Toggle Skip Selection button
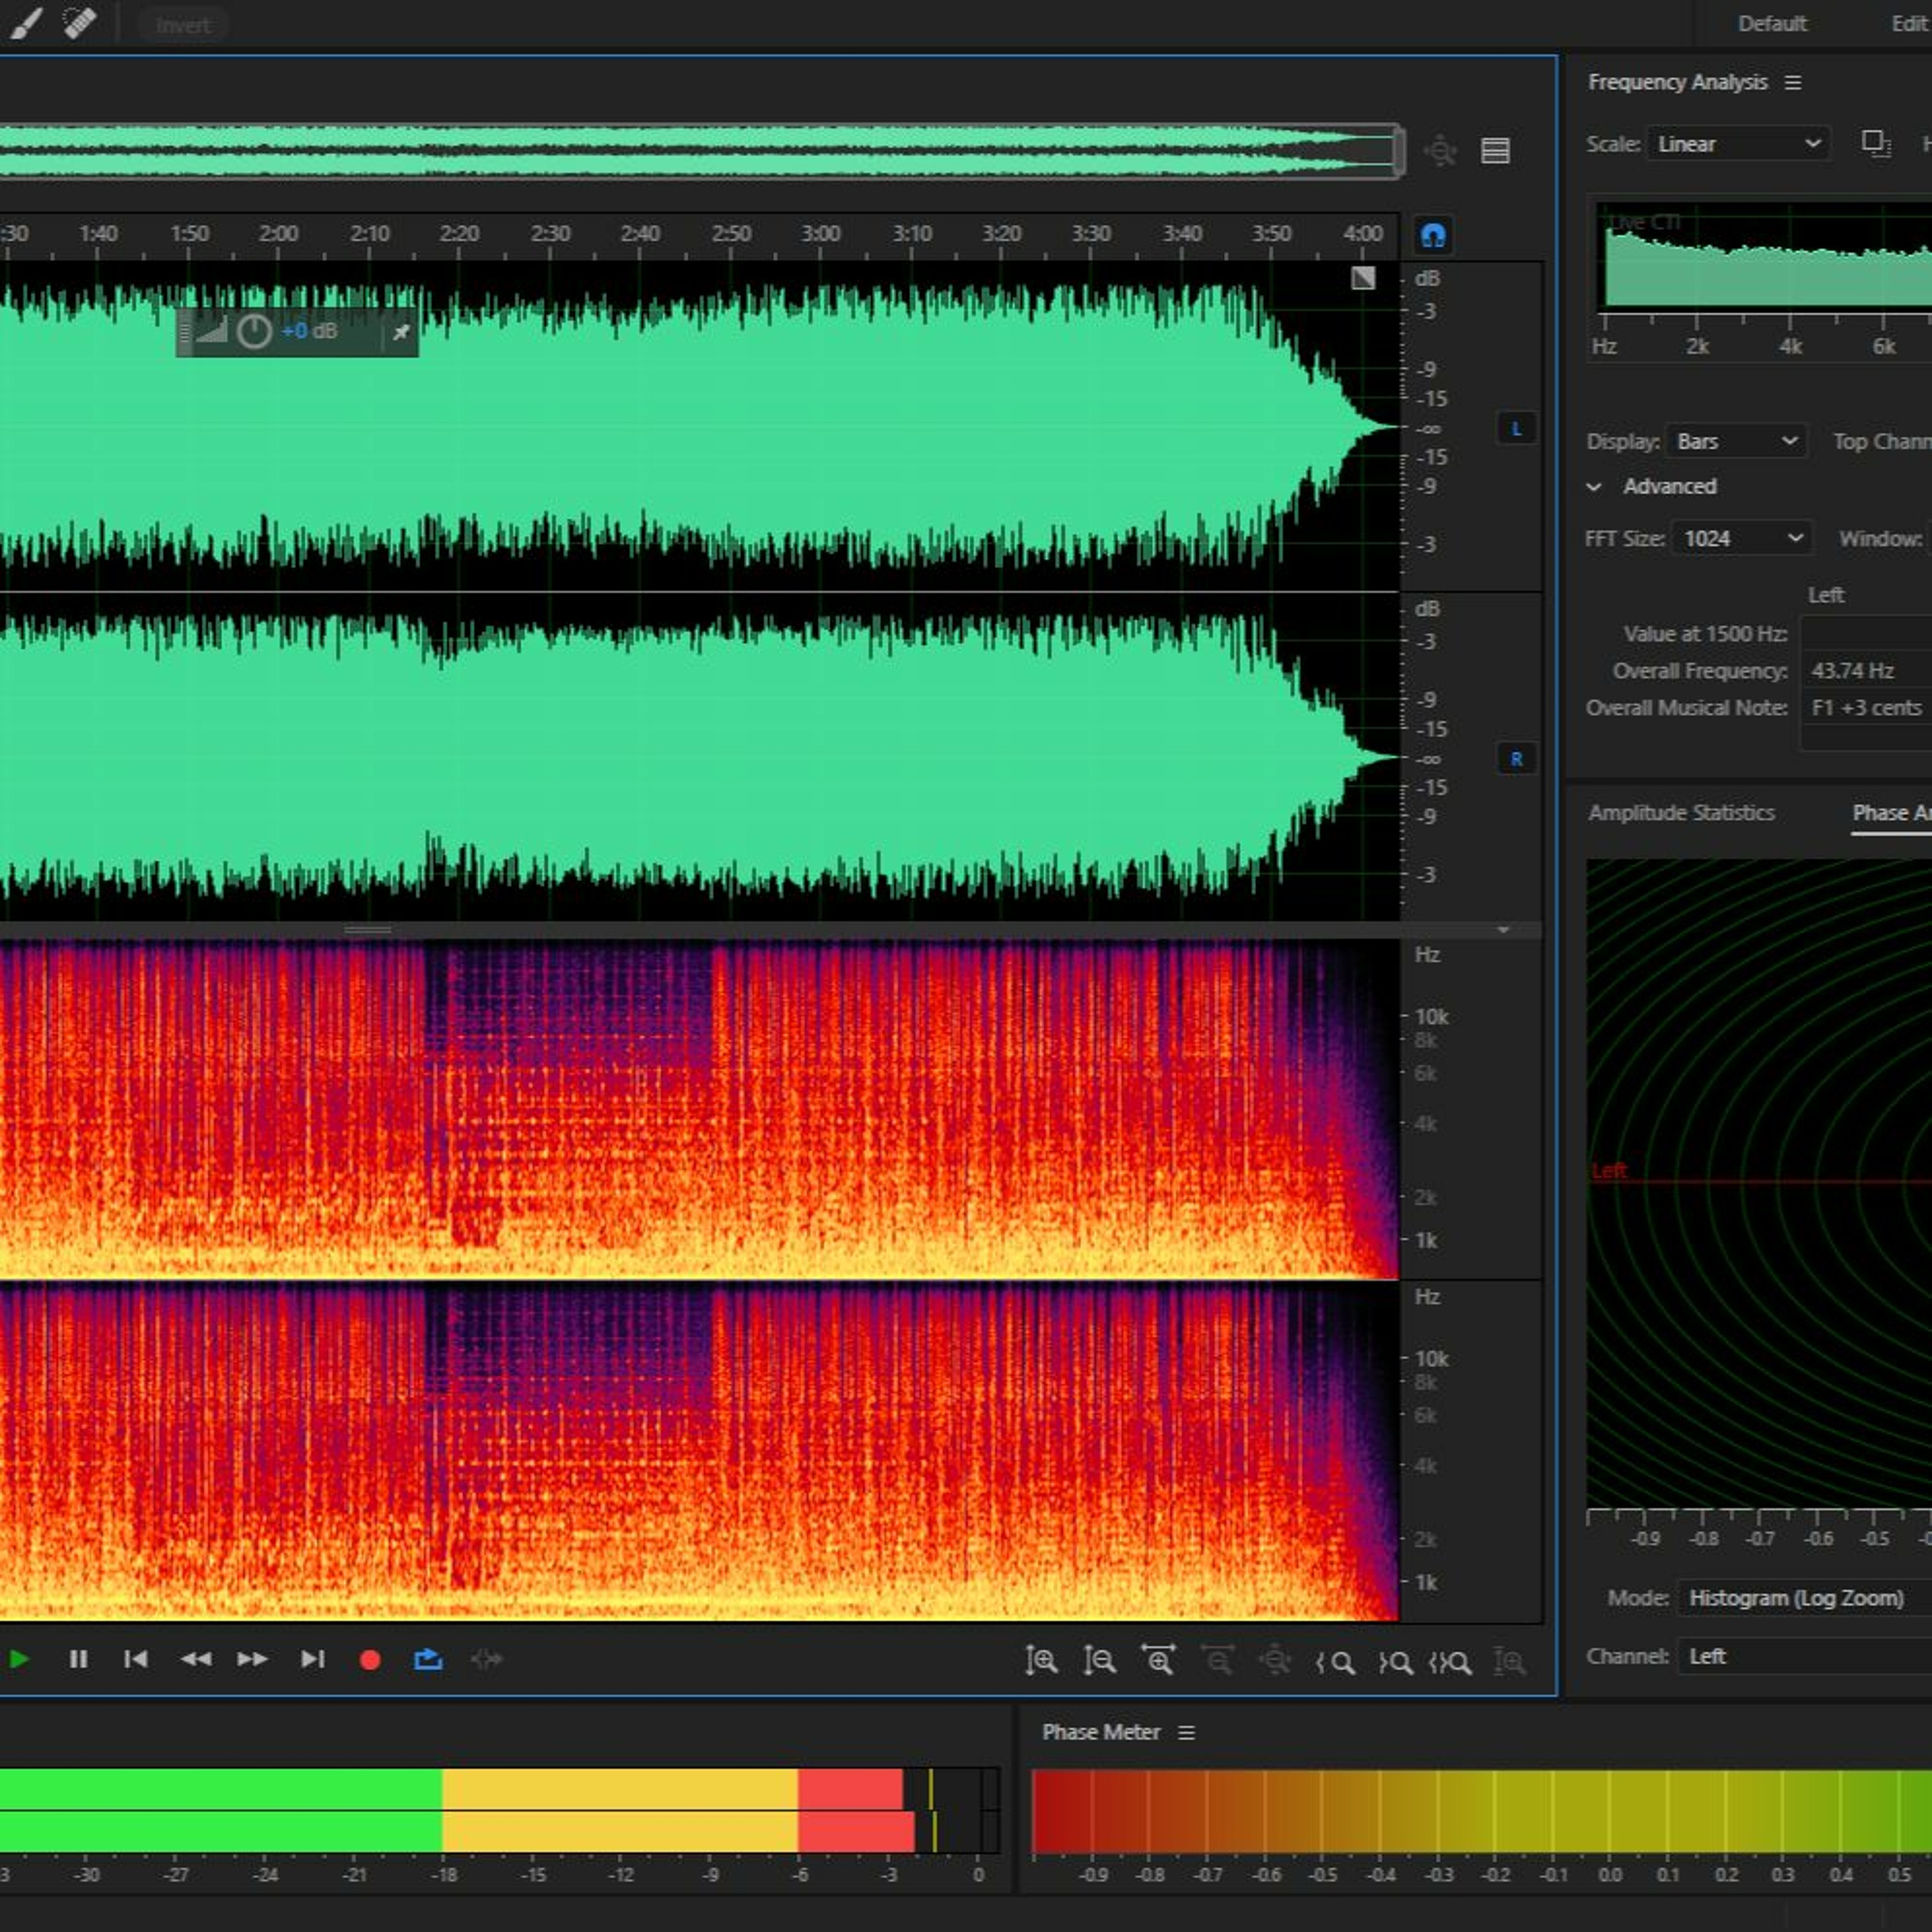1932x1932 pixels. click(x=487, y=1660)
